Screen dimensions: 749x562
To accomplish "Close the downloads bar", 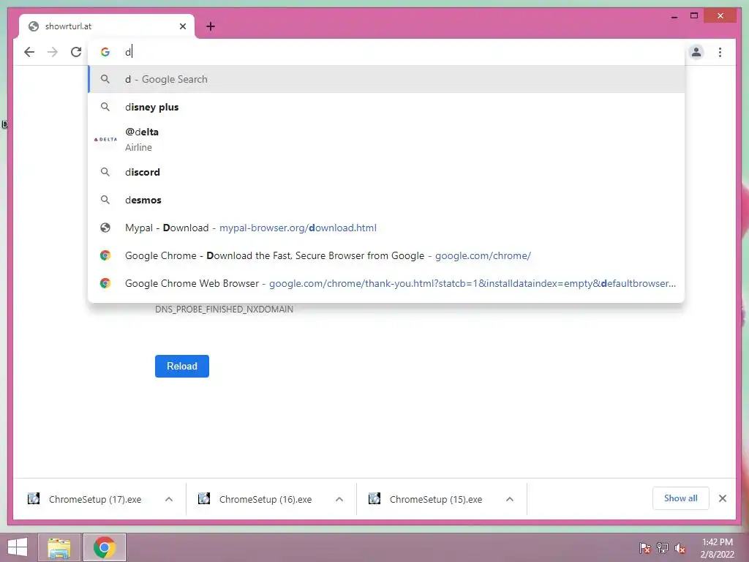I will pos(722,498).
